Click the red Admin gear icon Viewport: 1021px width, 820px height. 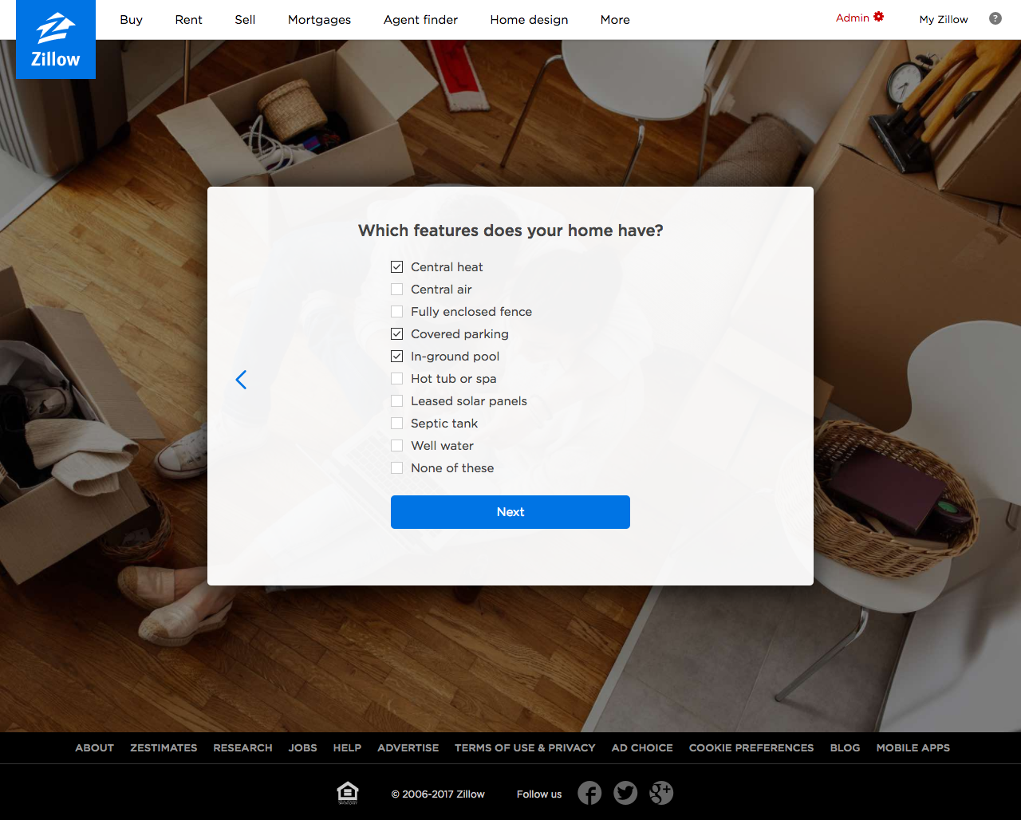pyautogui.click(x=879, y=17)
